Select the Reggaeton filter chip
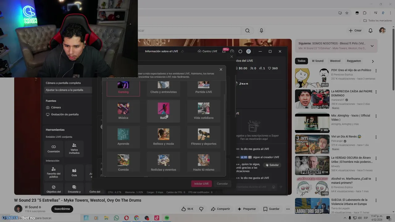 click(x=354, y=61)
